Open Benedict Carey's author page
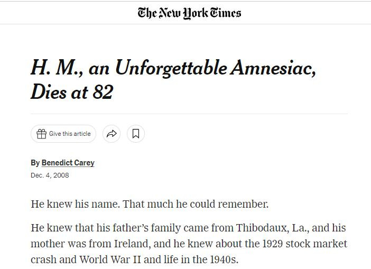Image resolution: width=371 pixels, height=269 pixels. click(68, 162)
